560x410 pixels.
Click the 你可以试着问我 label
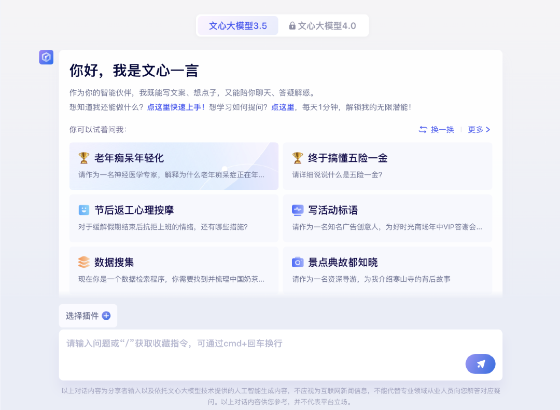pos(98,129)
